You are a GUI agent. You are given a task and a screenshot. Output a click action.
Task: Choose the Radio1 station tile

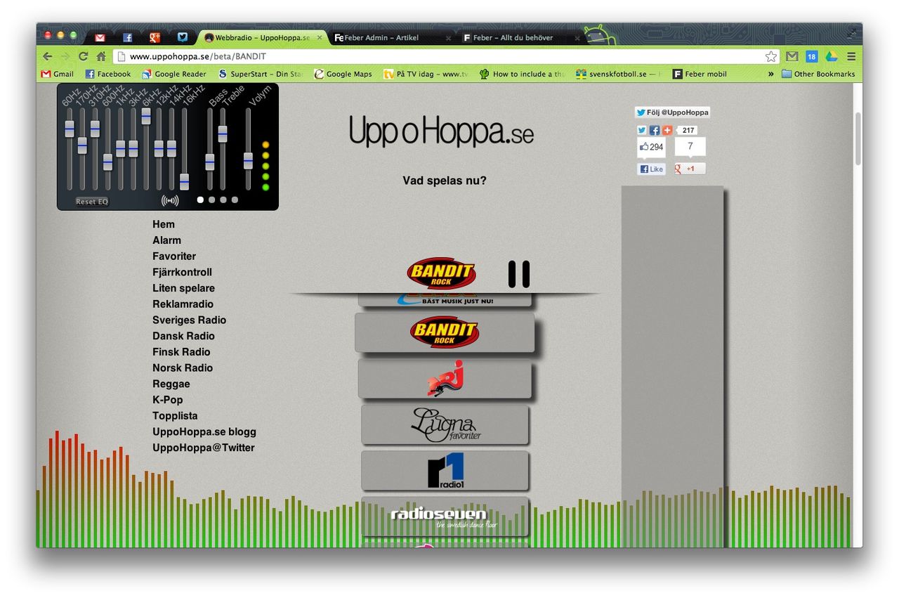click(x=445, y=470)
